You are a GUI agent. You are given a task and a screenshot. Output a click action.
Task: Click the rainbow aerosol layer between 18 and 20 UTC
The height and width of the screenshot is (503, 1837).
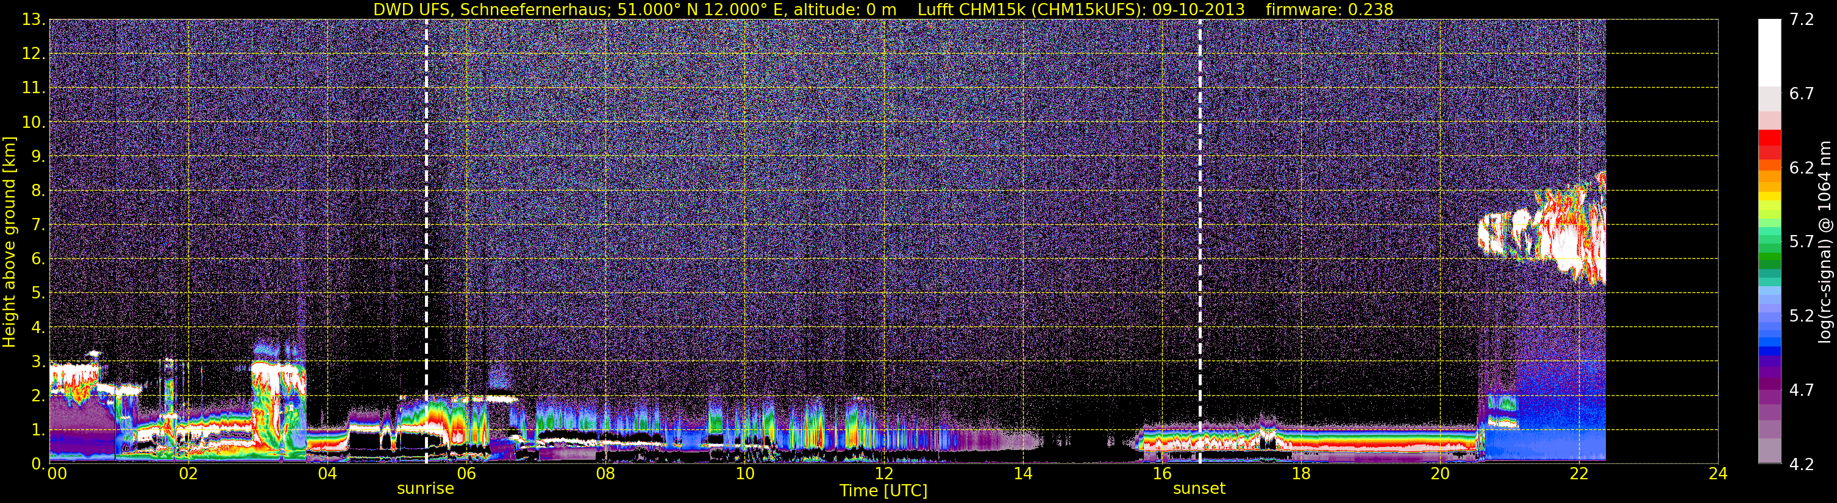1369,439
